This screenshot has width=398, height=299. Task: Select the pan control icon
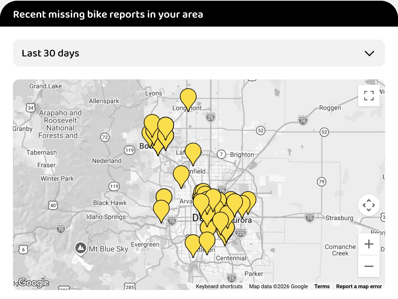point(369,205)
